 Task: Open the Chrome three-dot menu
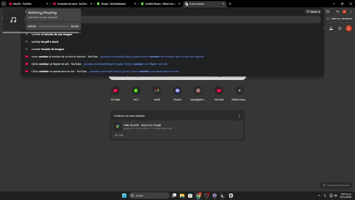[351, 12]
